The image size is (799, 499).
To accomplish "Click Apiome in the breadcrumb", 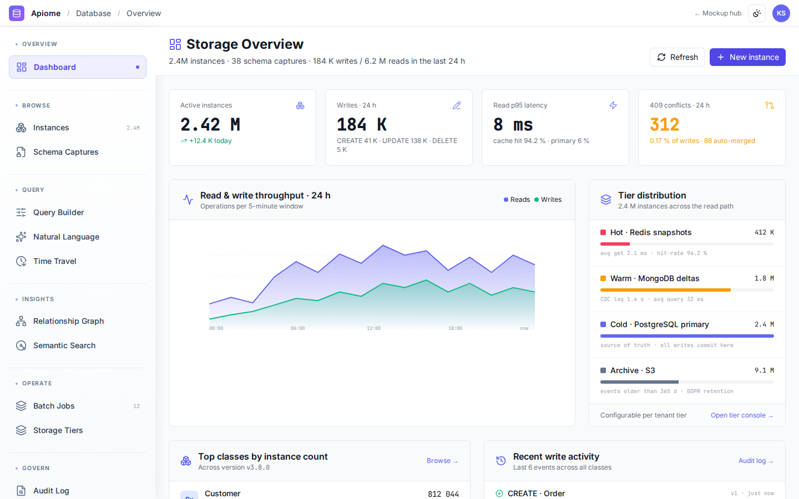I will pyautogui.click(x=45, y=13).
